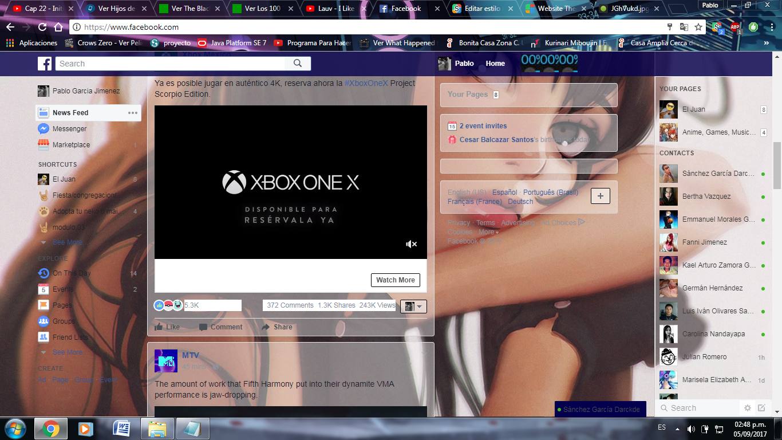
Task: Unmute the Xbox One X video
Action: pyautogui.click(x=411, y=244)
